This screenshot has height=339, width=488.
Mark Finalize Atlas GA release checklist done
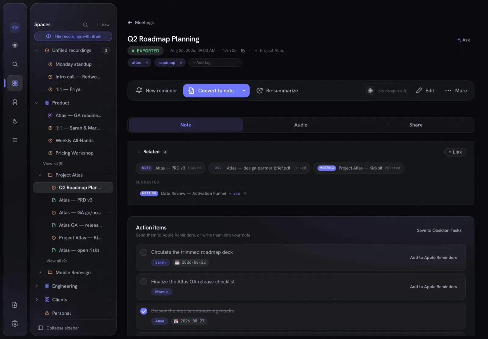144,282
